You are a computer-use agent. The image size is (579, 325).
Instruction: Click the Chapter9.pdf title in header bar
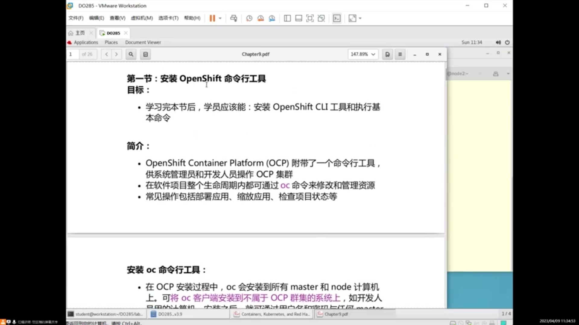pos(255,54)
